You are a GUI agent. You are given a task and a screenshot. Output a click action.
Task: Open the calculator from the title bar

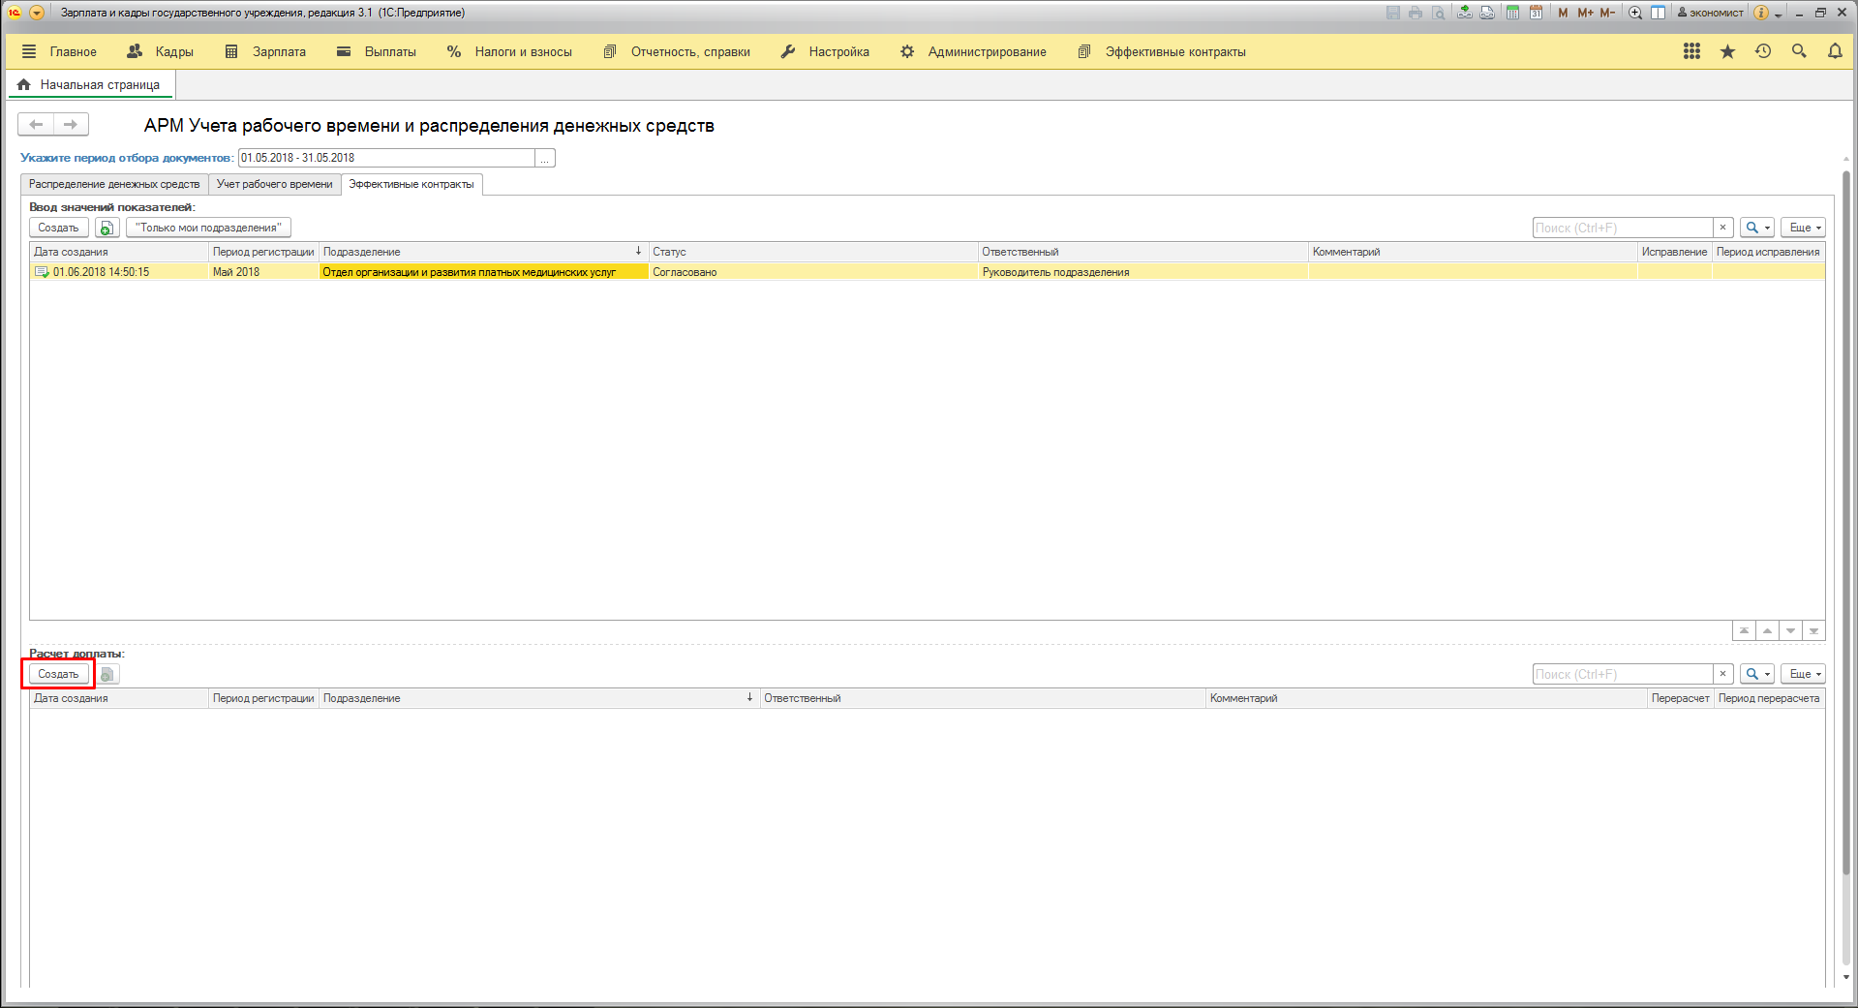(1512, 13)
